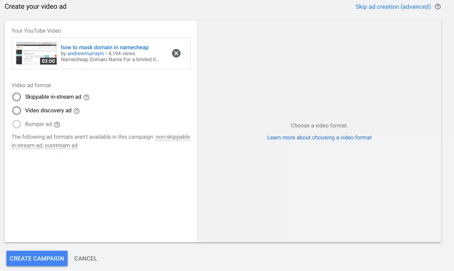Click the '4,194 views' text
This screenshot has height=271, width=454.
pyautogui.click(x=121, y=54)
